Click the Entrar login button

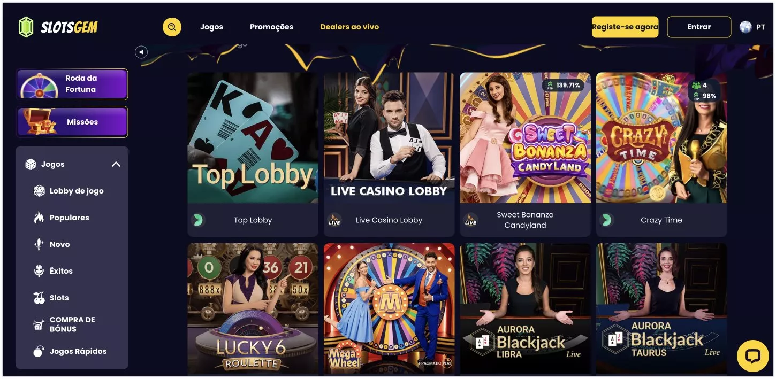pos(699,27)
